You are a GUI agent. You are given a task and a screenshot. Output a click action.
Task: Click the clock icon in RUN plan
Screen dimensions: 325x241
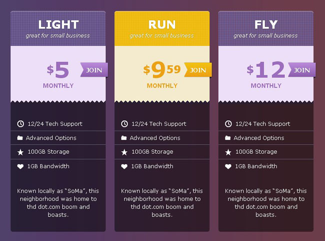124,124
